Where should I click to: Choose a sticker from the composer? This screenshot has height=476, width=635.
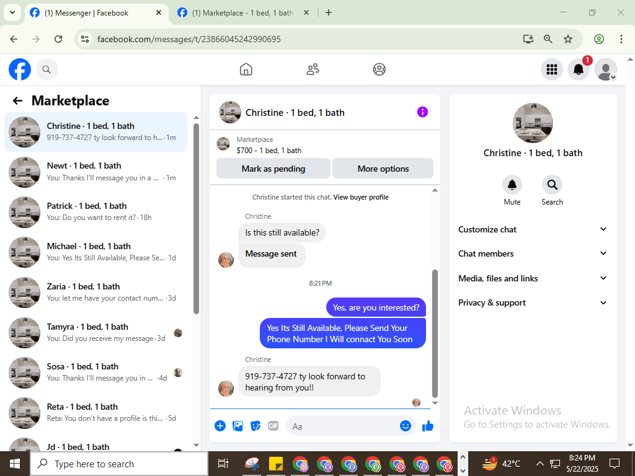(x=255, y=426)
